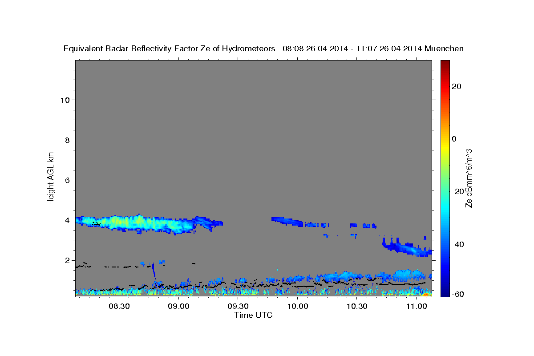
Task: Click the '11:00' time tick label
Action: [416, 307]
